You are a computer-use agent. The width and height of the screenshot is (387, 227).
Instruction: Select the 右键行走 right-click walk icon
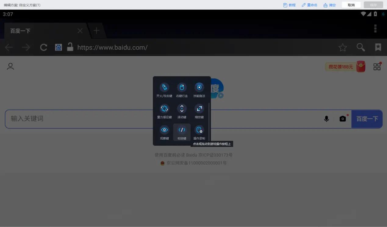[182, 87]
